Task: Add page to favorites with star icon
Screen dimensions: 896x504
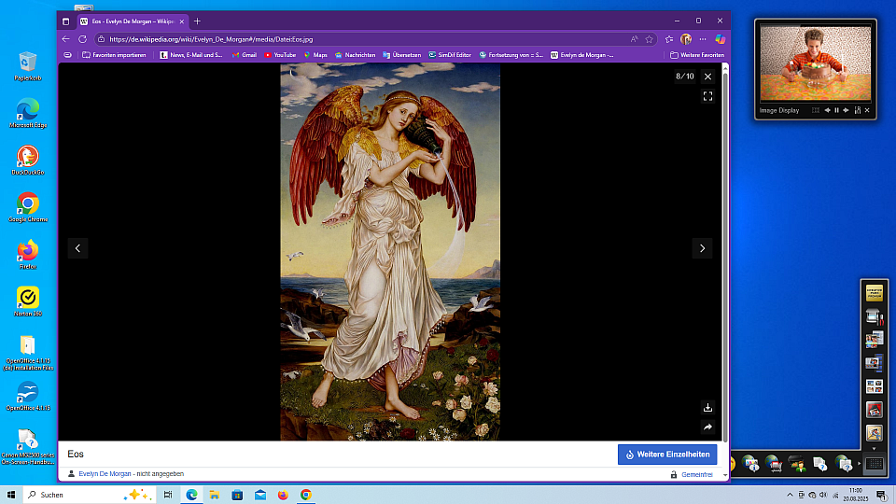Action: (x=650, y=39)
